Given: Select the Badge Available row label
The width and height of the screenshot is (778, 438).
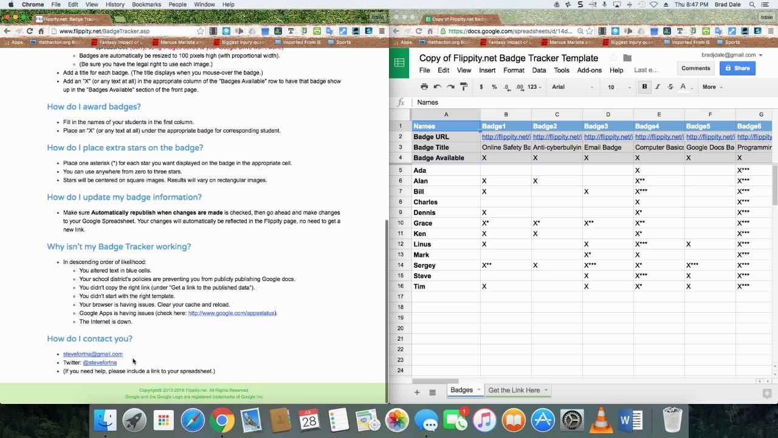Looking at the screenshot, I should click(x=446, y=158).
